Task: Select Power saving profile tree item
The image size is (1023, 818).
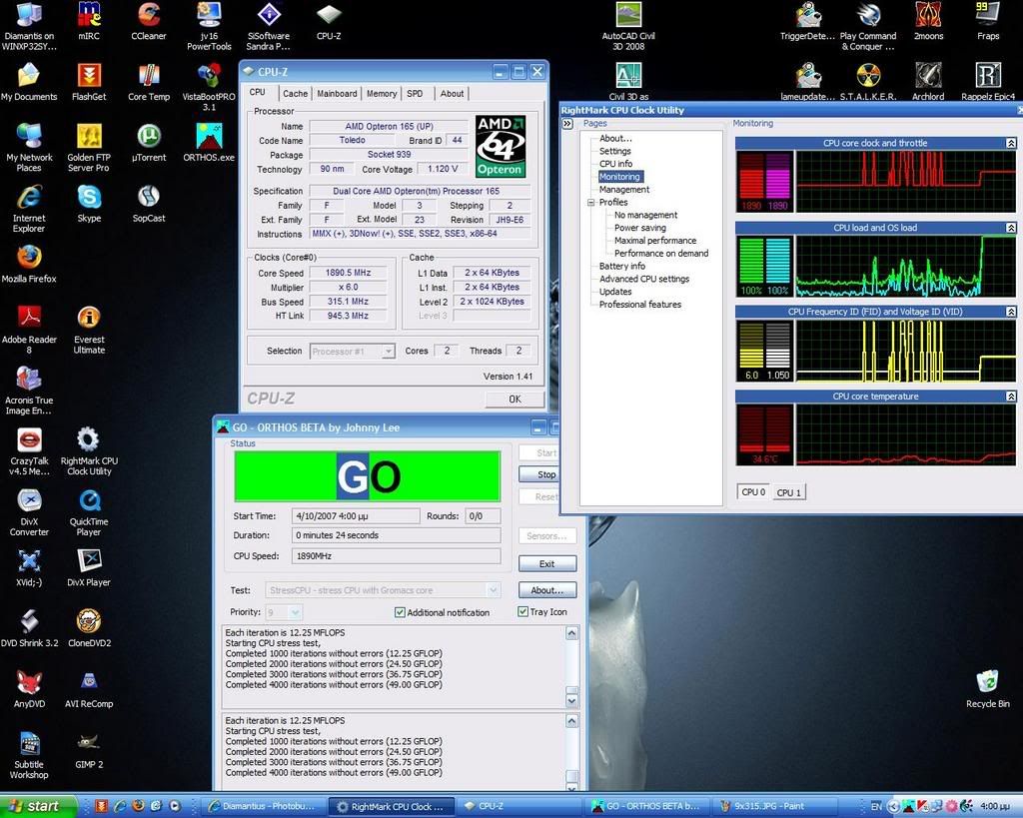Action: tap(640, 228)
